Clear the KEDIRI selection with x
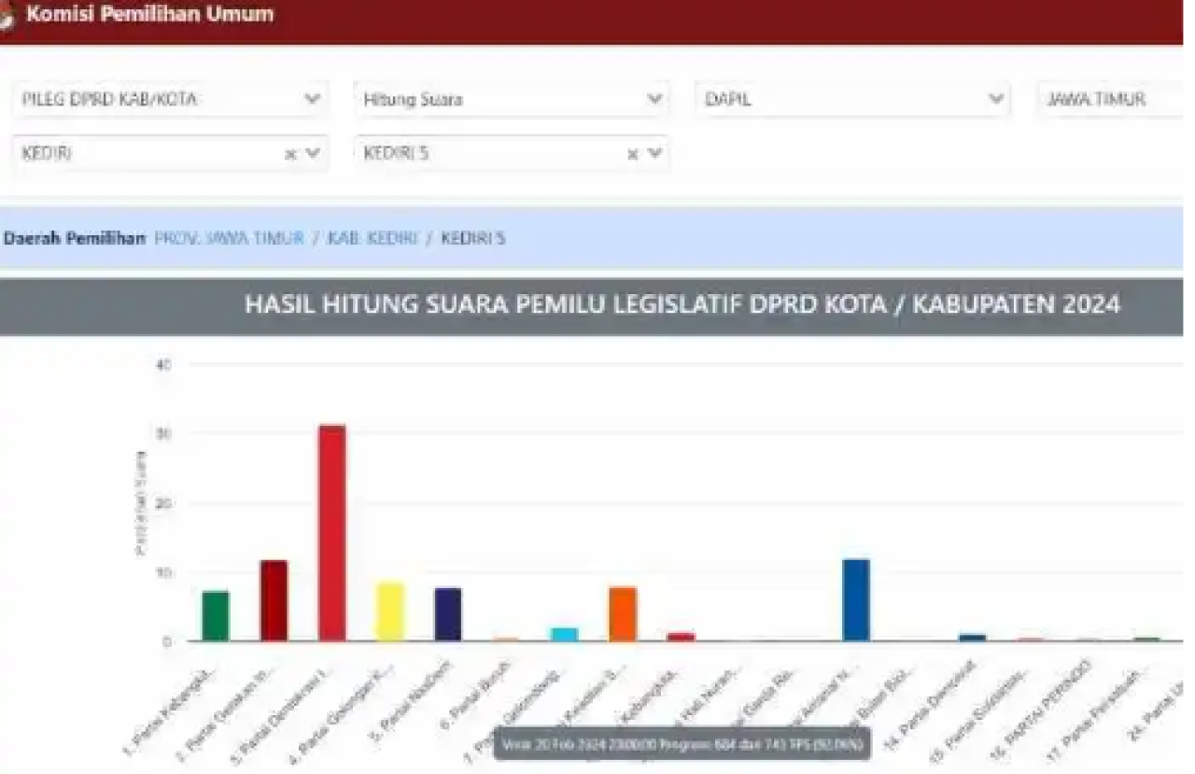Viewport: 1195px width, 774px height. (291, 155)
